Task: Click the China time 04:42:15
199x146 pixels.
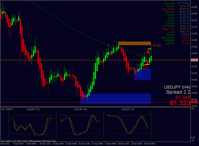Action: tap(184, 17)
